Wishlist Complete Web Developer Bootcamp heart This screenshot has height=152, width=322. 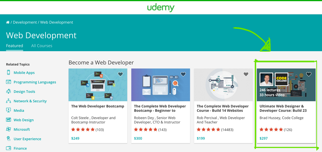pyautogui.click(x=183, y=74)
